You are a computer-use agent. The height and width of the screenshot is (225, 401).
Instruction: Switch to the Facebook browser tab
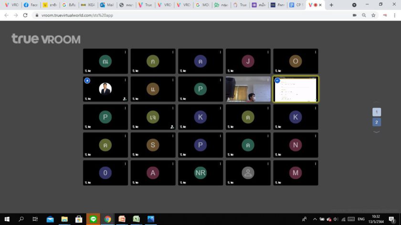click(31, 5)
